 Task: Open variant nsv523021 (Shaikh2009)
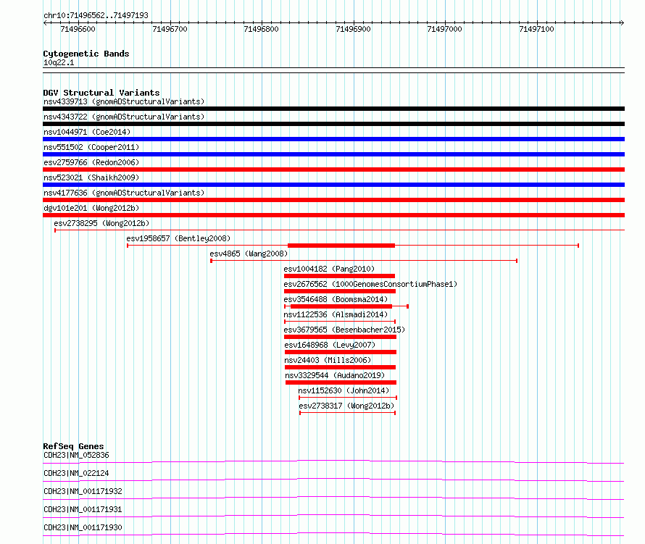click(x=91, y=177)
